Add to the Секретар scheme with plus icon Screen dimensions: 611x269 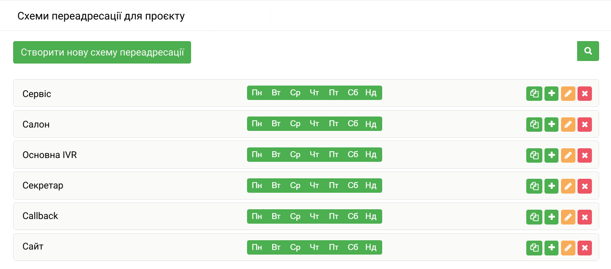coord(551,186)
